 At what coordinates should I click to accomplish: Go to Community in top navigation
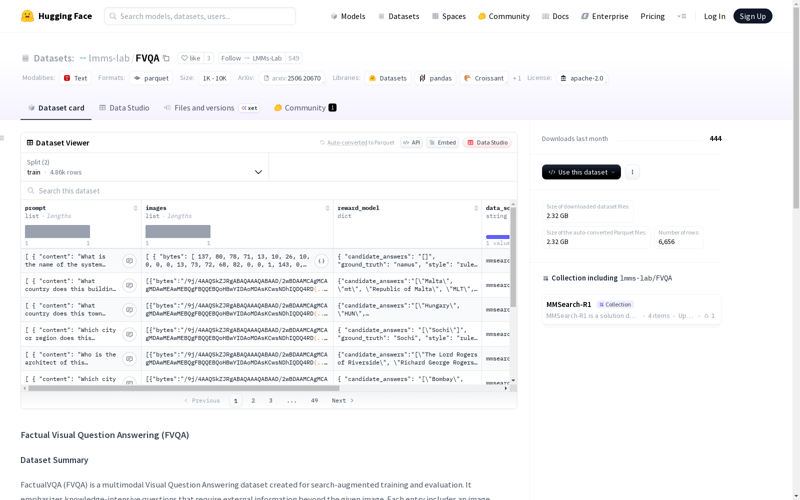(x=504, y=16)
